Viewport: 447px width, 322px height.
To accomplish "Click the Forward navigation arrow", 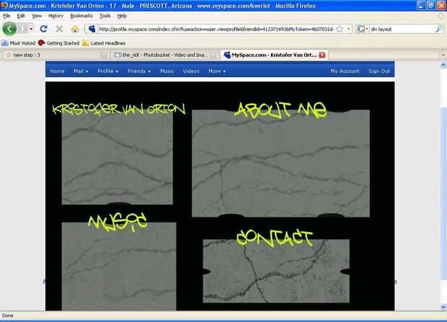I will tap(23, 29).
